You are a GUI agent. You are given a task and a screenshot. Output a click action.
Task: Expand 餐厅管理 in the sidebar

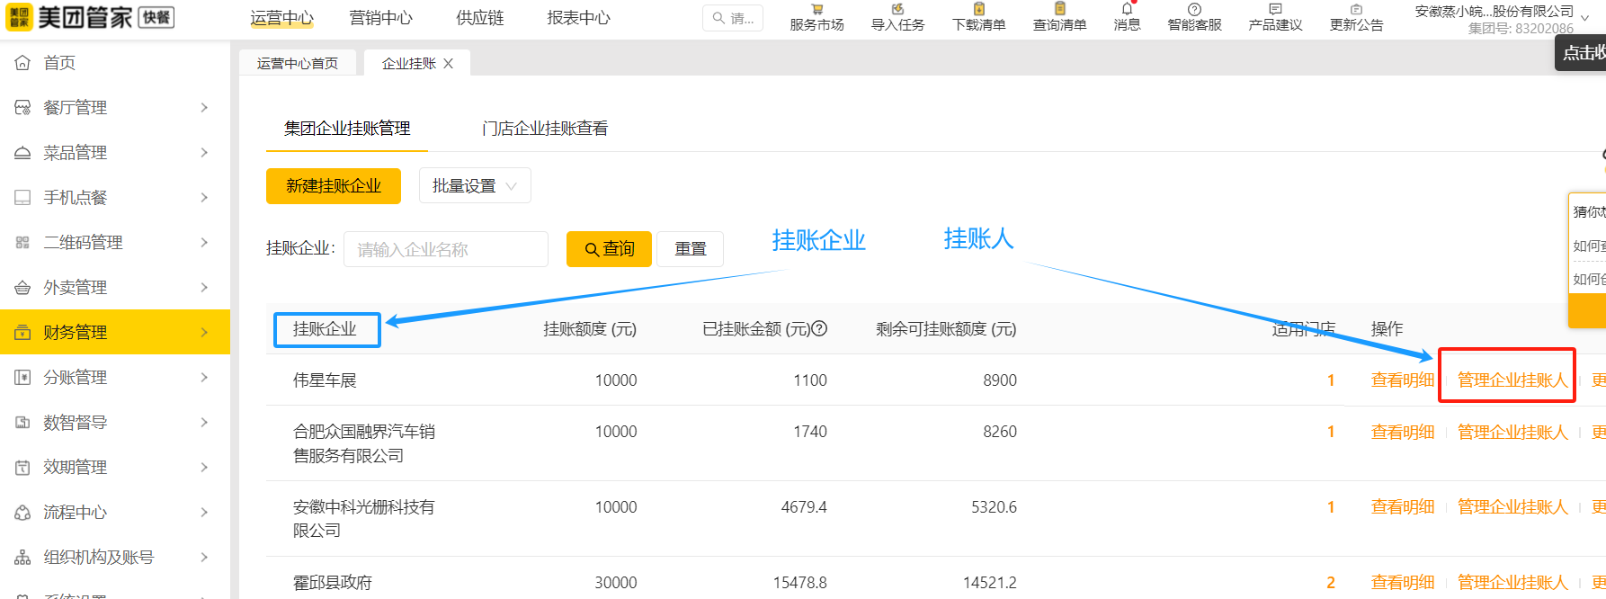point(115,108)
